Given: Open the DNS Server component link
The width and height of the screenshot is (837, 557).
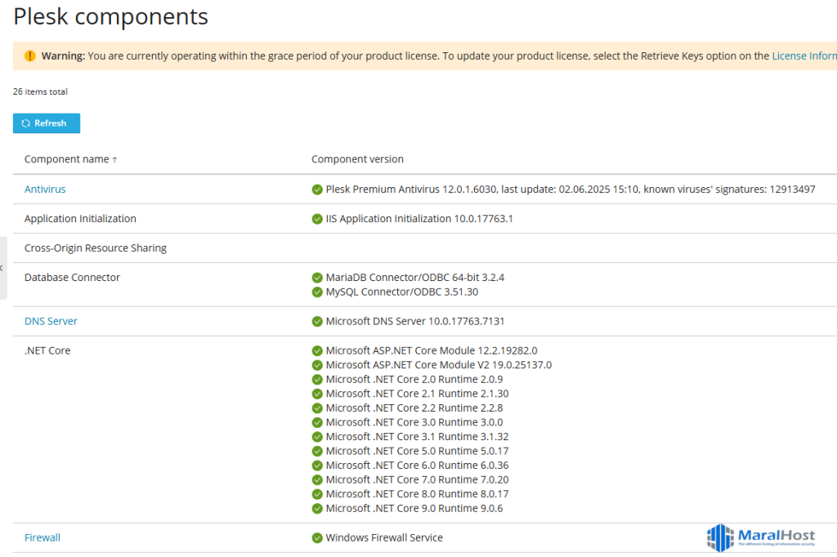Looking at the screenshot, I should point(51,322).
